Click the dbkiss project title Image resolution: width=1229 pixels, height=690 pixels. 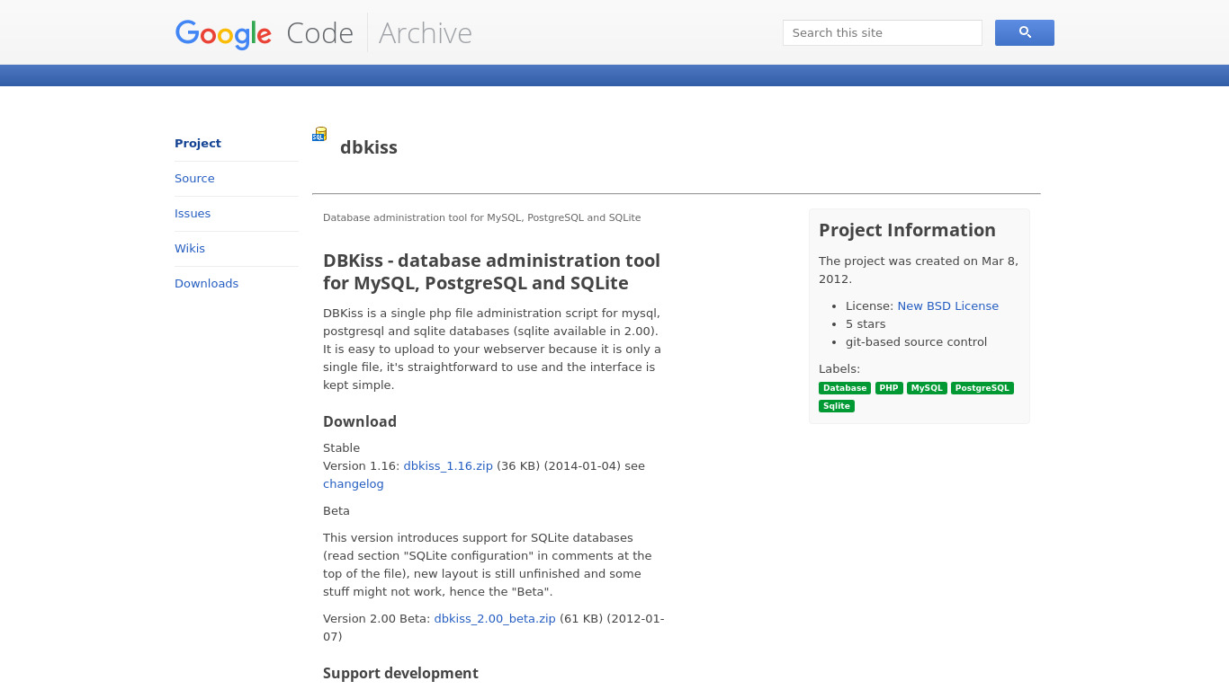click(369, 147)
